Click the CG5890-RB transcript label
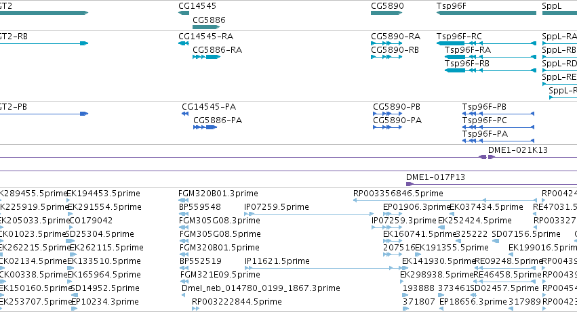 tap(395, 50)
